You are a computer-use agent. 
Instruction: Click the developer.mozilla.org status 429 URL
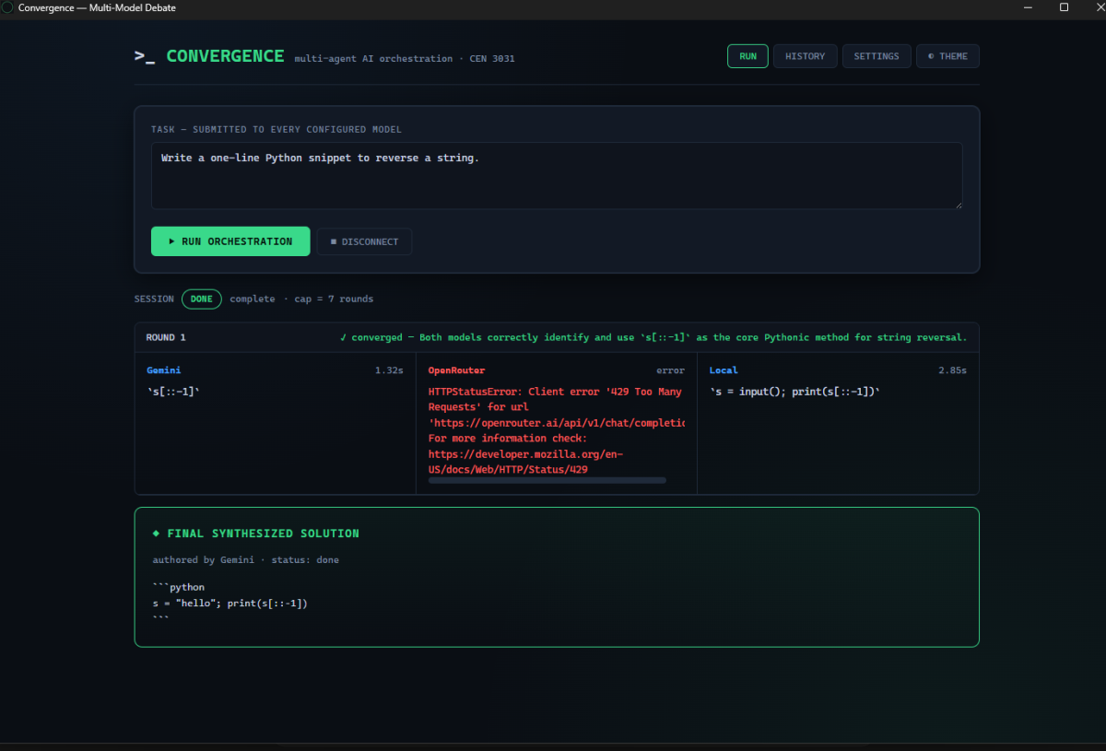(x=526, y=462)
